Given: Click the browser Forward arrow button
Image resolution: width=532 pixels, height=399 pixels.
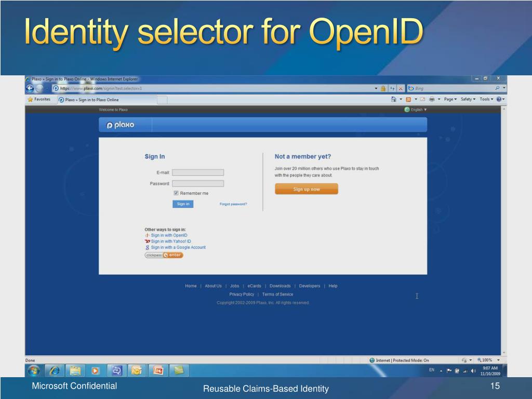Looking at the screenshot, I should (39, 88).
